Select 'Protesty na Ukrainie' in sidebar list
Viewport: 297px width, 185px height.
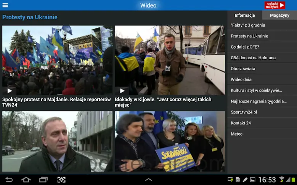tap(262, 36)
